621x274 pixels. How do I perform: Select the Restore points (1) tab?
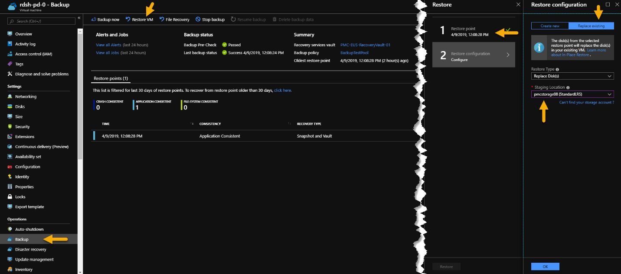[x=111, y=78]
